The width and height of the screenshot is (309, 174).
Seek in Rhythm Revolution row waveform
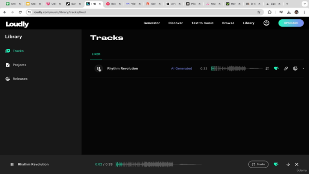[x=237, y=69]
